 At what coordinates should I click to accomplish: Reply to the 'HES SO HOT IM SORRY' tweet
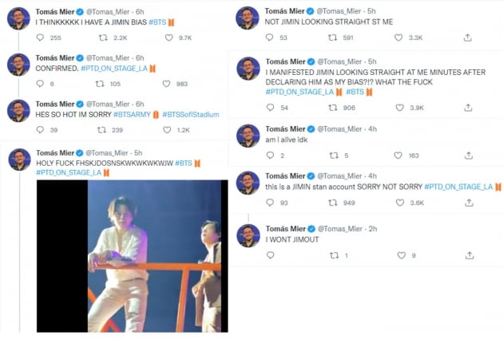pos(40,130)
